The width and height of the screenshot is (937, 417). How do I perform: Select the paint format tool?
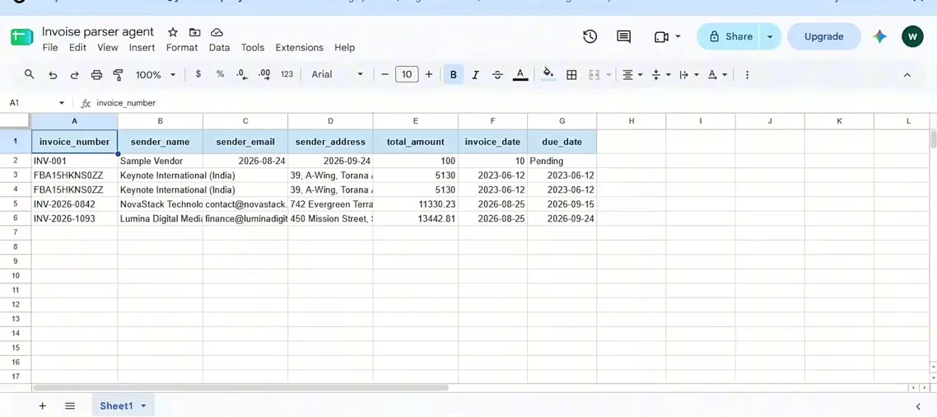(x=118, y=75)
